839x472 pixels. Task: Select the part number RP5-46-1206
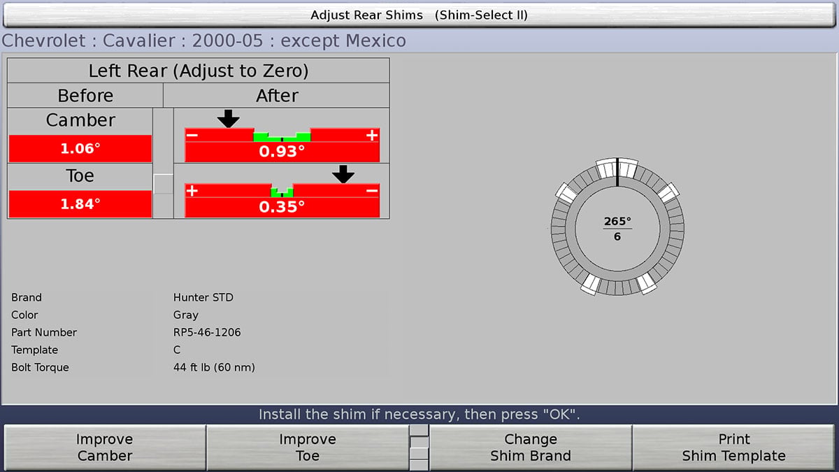pyautogui.click(x=207, y=332)
